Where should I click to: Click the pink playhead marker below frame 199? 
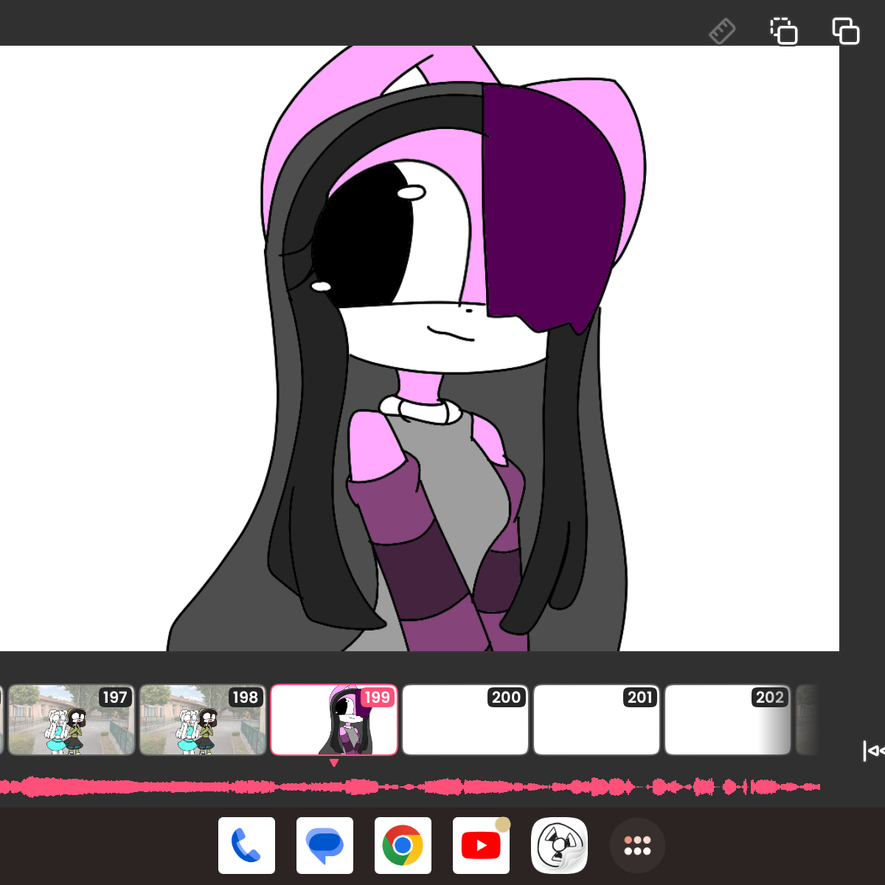pos(334,763)
